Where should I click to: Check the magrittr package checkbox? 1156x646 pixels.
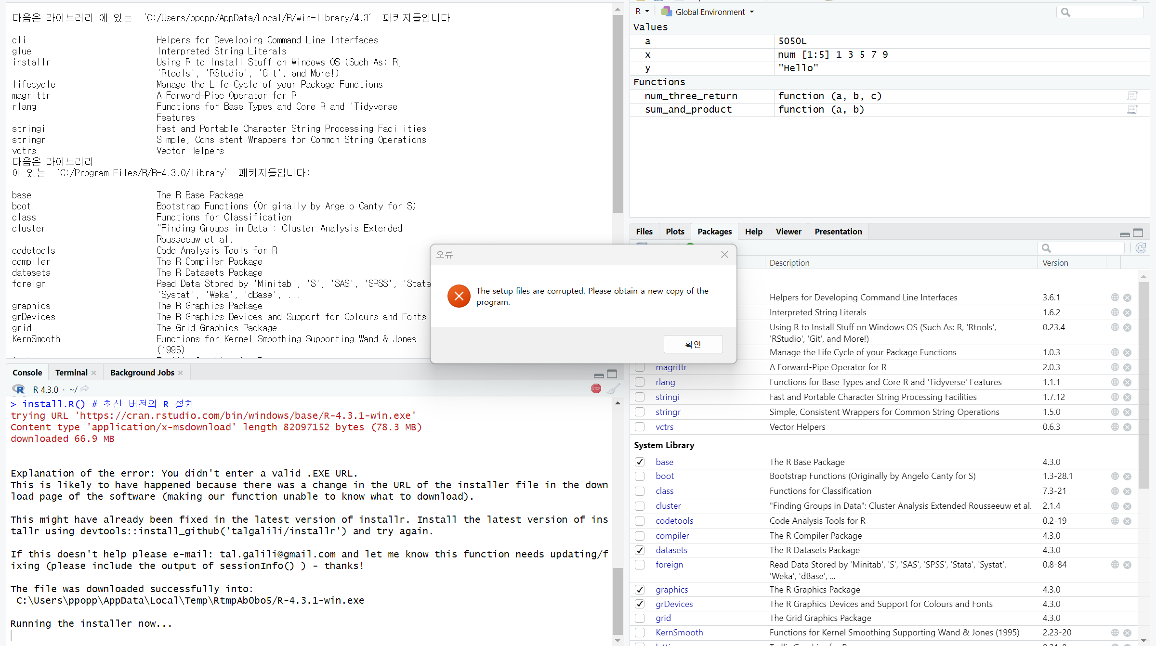click(640, 367)
